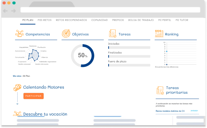The image size is (207, 128).
Task: Click the Tareas checklist icon
Action: click(x=112, y=34)
